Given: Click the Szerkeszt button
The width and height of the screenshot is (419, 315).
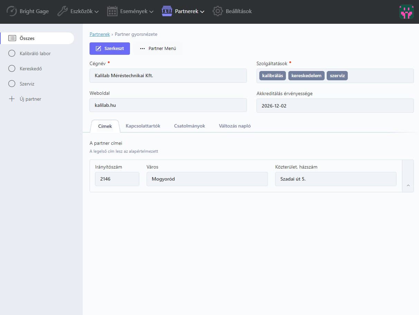Looking at the screenshot, I should 110,49.
